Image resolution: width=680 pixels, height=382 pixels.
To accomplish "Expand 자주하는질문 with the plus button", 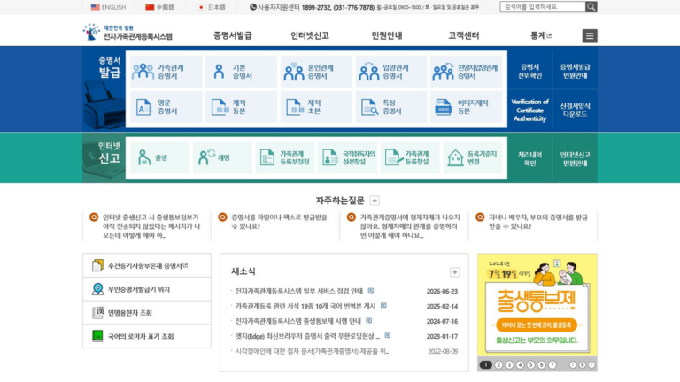I will 375,201.
